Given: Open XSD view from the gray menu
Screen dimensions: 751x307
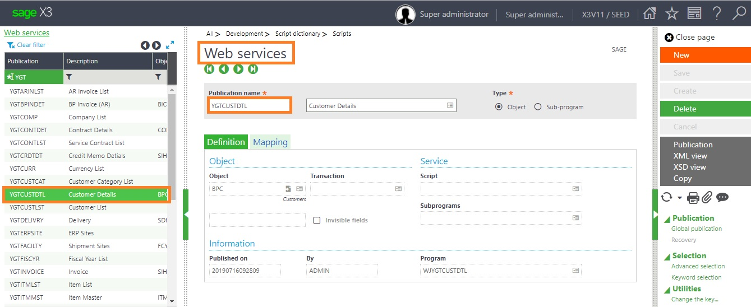Looking at the screenshot, I should 689,167.
